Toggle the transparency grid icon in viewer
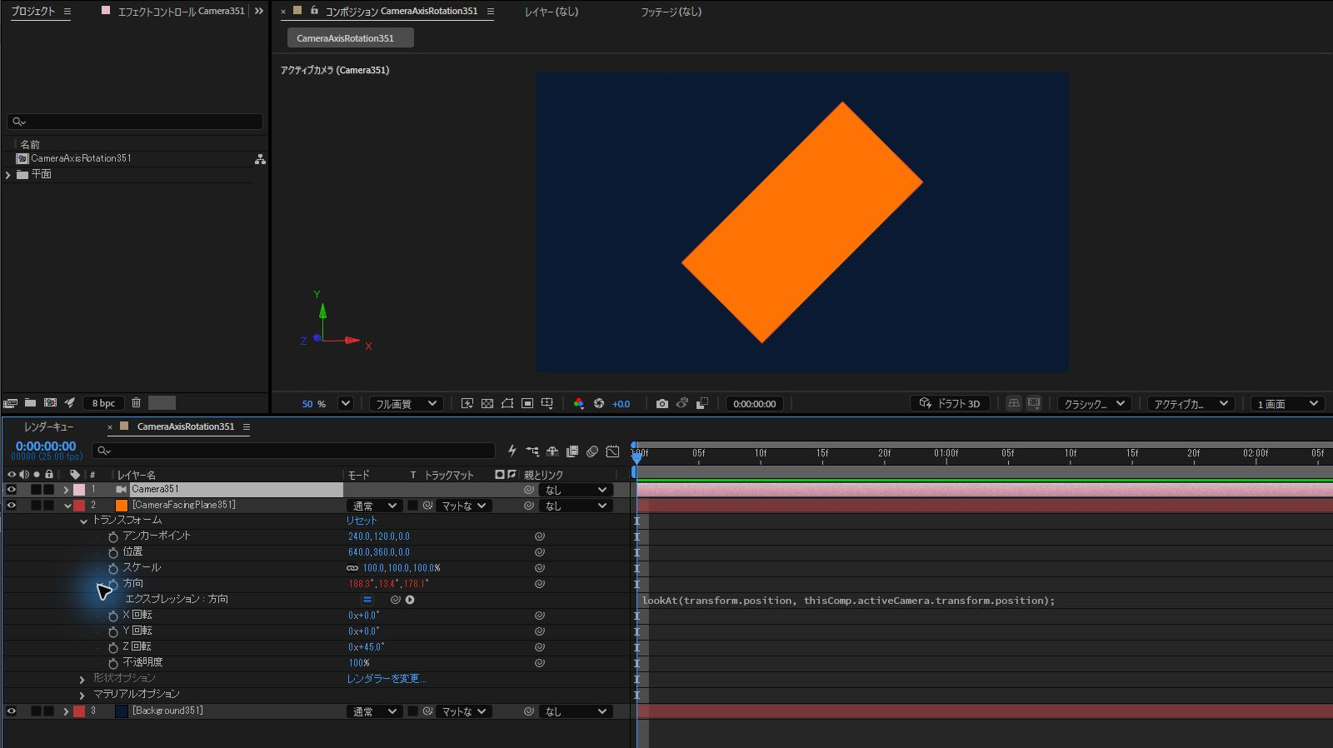 coord(487,404)
